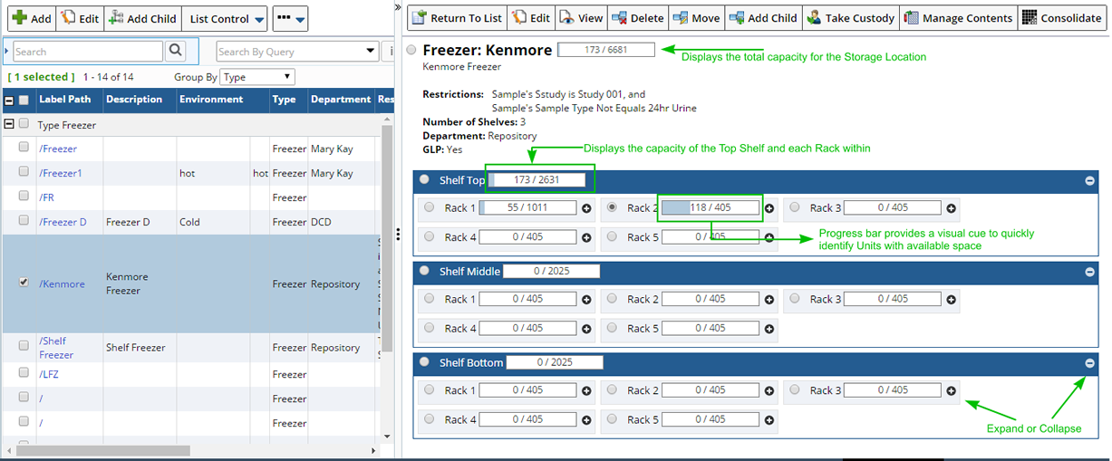Image resolution: width=1112 pixels, height=461 pixels.
Task: Select Shelf Middle radio button
Action: coord(424,270)
